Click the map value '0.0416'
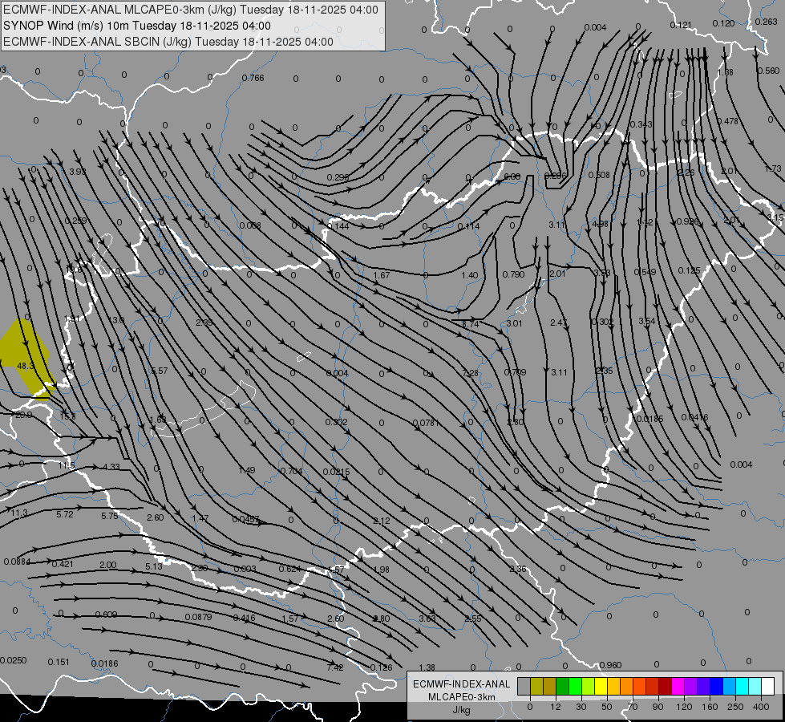 695,417
